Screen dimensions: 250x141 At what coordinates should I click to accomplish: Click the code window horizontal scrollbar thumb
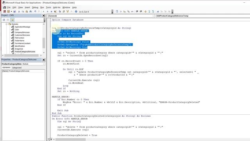(70, 139)
